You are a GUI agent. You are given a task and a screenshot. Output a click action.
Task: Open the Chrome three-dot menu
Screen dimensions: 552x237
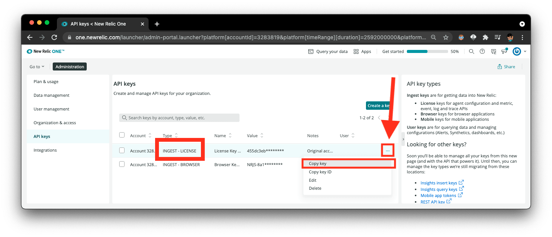(522, 37)
